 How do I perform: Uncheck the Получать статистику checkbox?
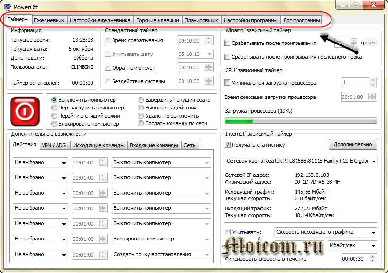click(228, 145)
